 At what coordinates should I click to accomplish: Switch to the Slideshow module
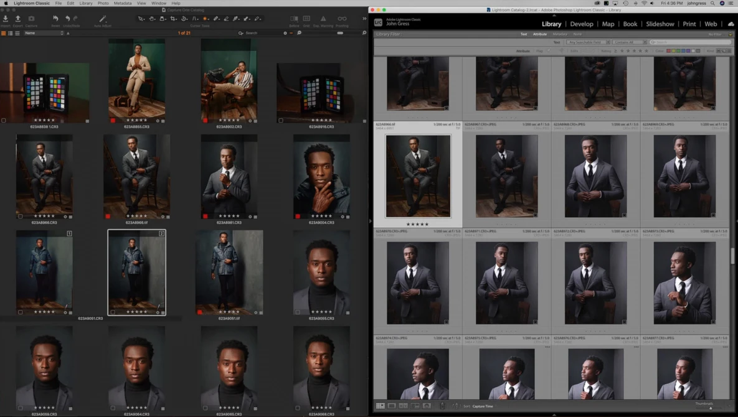[x=660, y=24]
